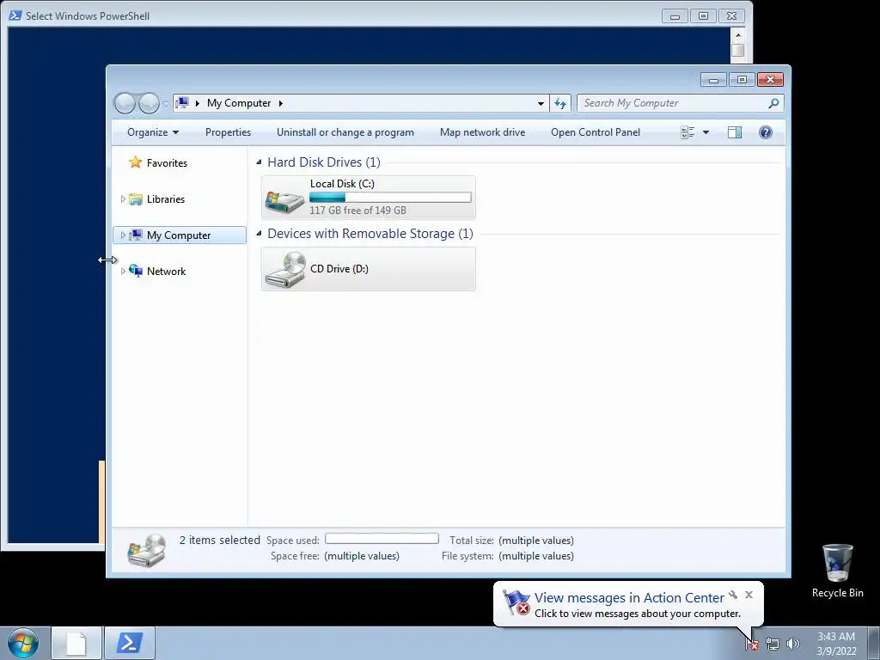The image size is (880, 660).
Task: Click Properties in the command bar
Action: coord(228,132)
